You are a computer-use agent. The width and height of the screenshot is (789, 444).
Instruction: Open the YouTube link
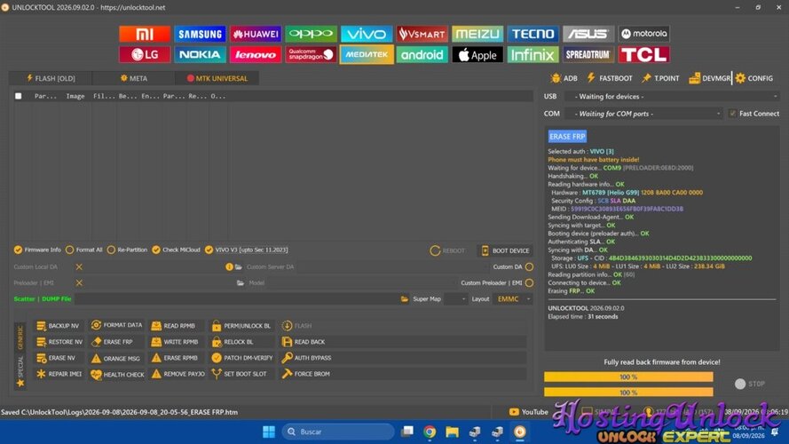point(528,412)
